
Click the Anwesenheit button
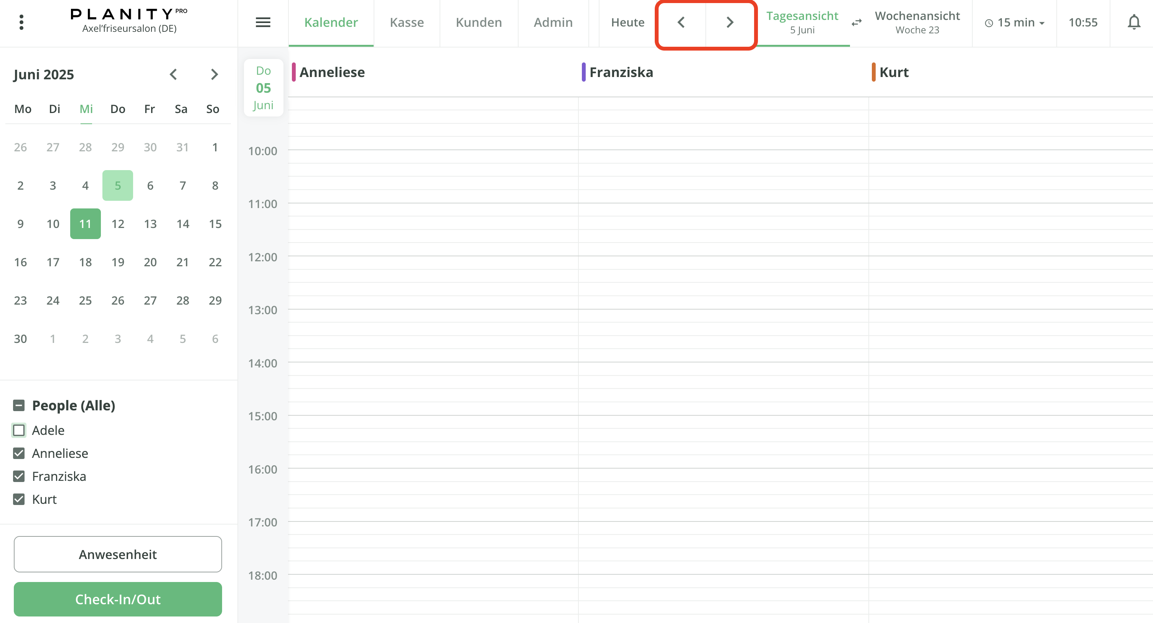pyautogui.click(x=118, y=554)
